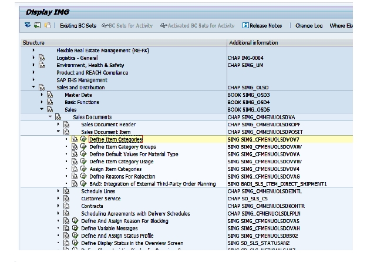Click the Additional information column header
The image size is (367, 262).
289,43
